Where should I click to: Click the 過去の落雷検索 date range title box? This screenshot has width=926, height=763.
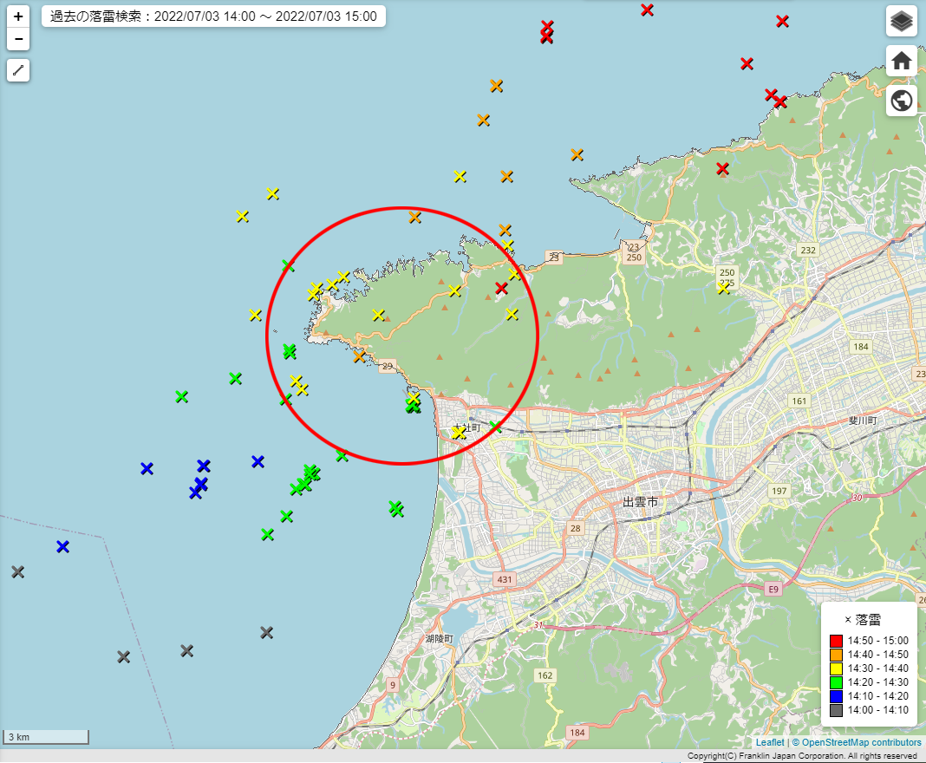point(213,16)
